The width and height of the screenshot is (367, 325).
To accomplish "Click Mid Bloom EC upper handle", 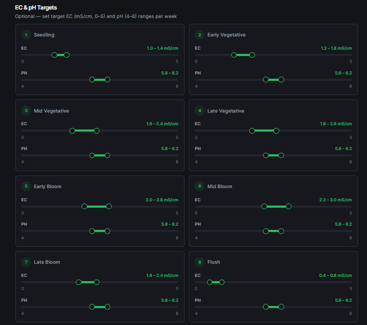I will tap(288, 206).
